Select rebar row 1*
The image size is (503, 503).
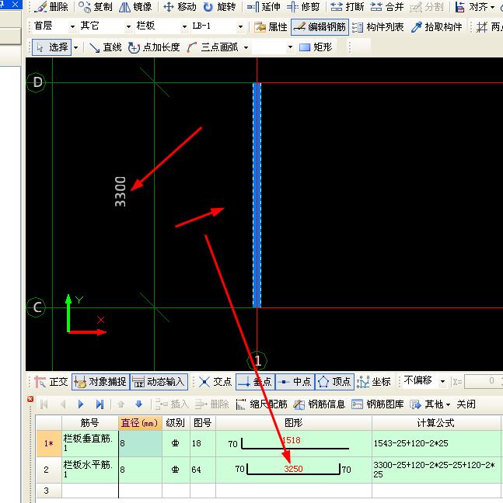49,444
